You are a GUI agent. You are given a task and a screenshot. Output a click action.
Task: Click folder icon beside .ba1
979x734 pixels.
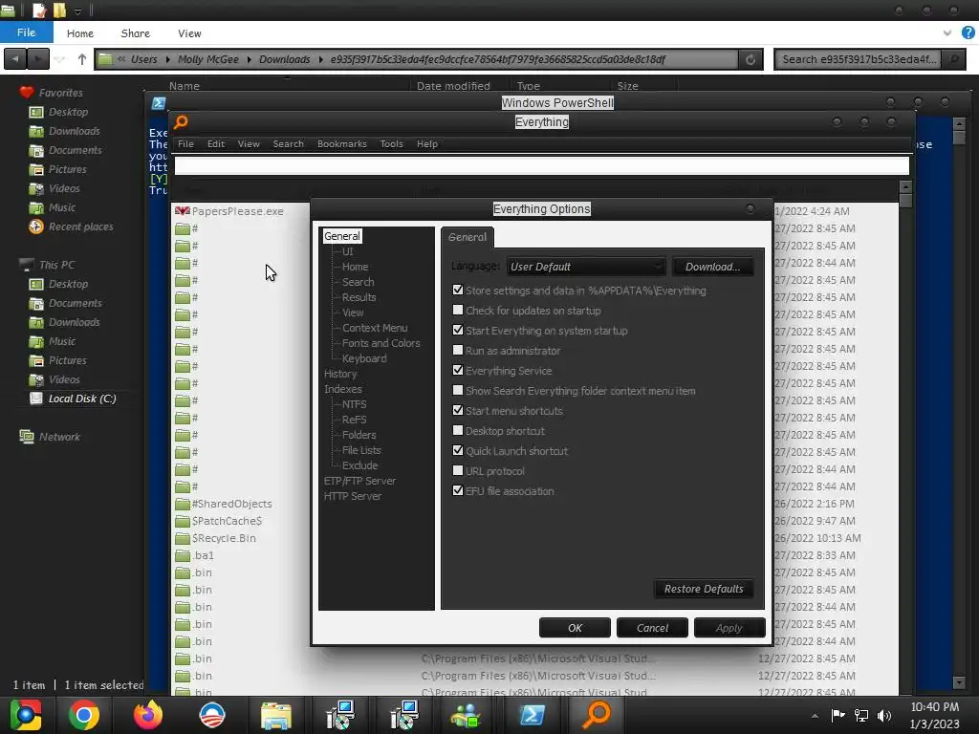coord(183,555)
